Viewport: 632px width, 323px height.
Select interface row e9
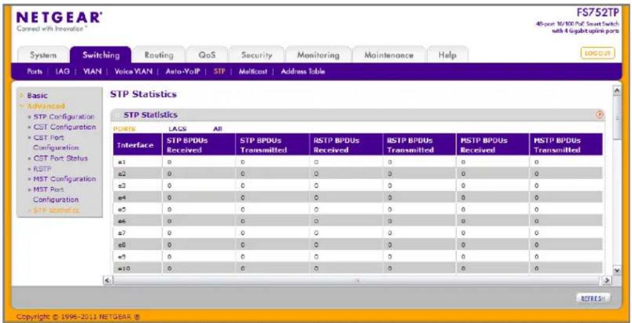pyautogui.click(x=357, y=256)
